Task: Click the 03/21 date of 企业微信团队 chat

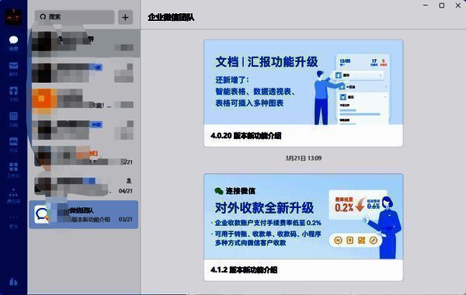Action: pyautogui.click(x=125, y=219)
